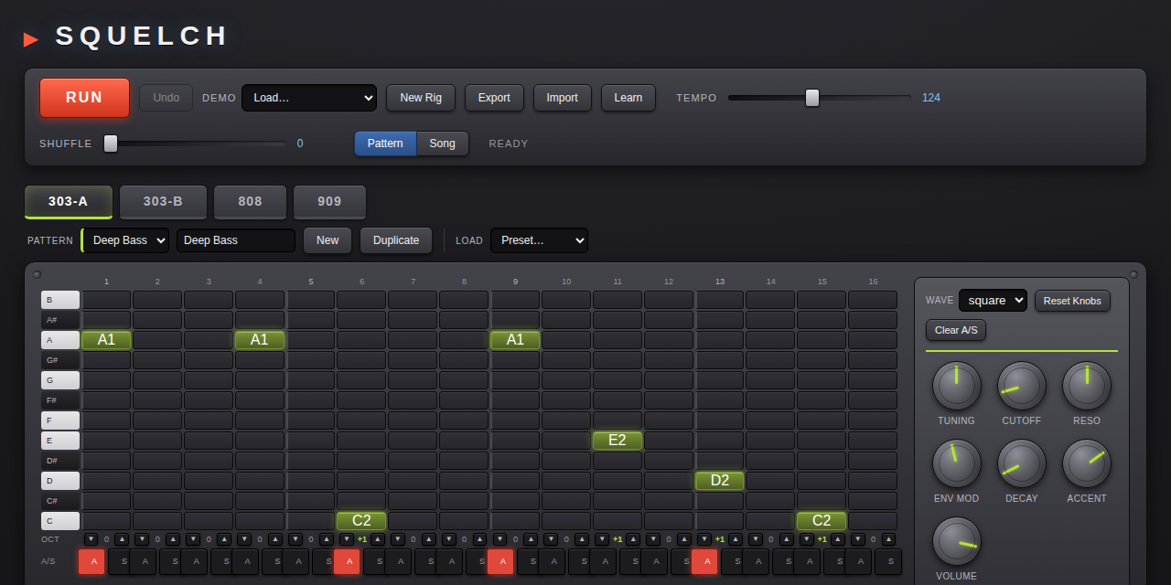Click the RESO knob
This screenshot has width=1171, height=585.
click(x=1086, y=386)
